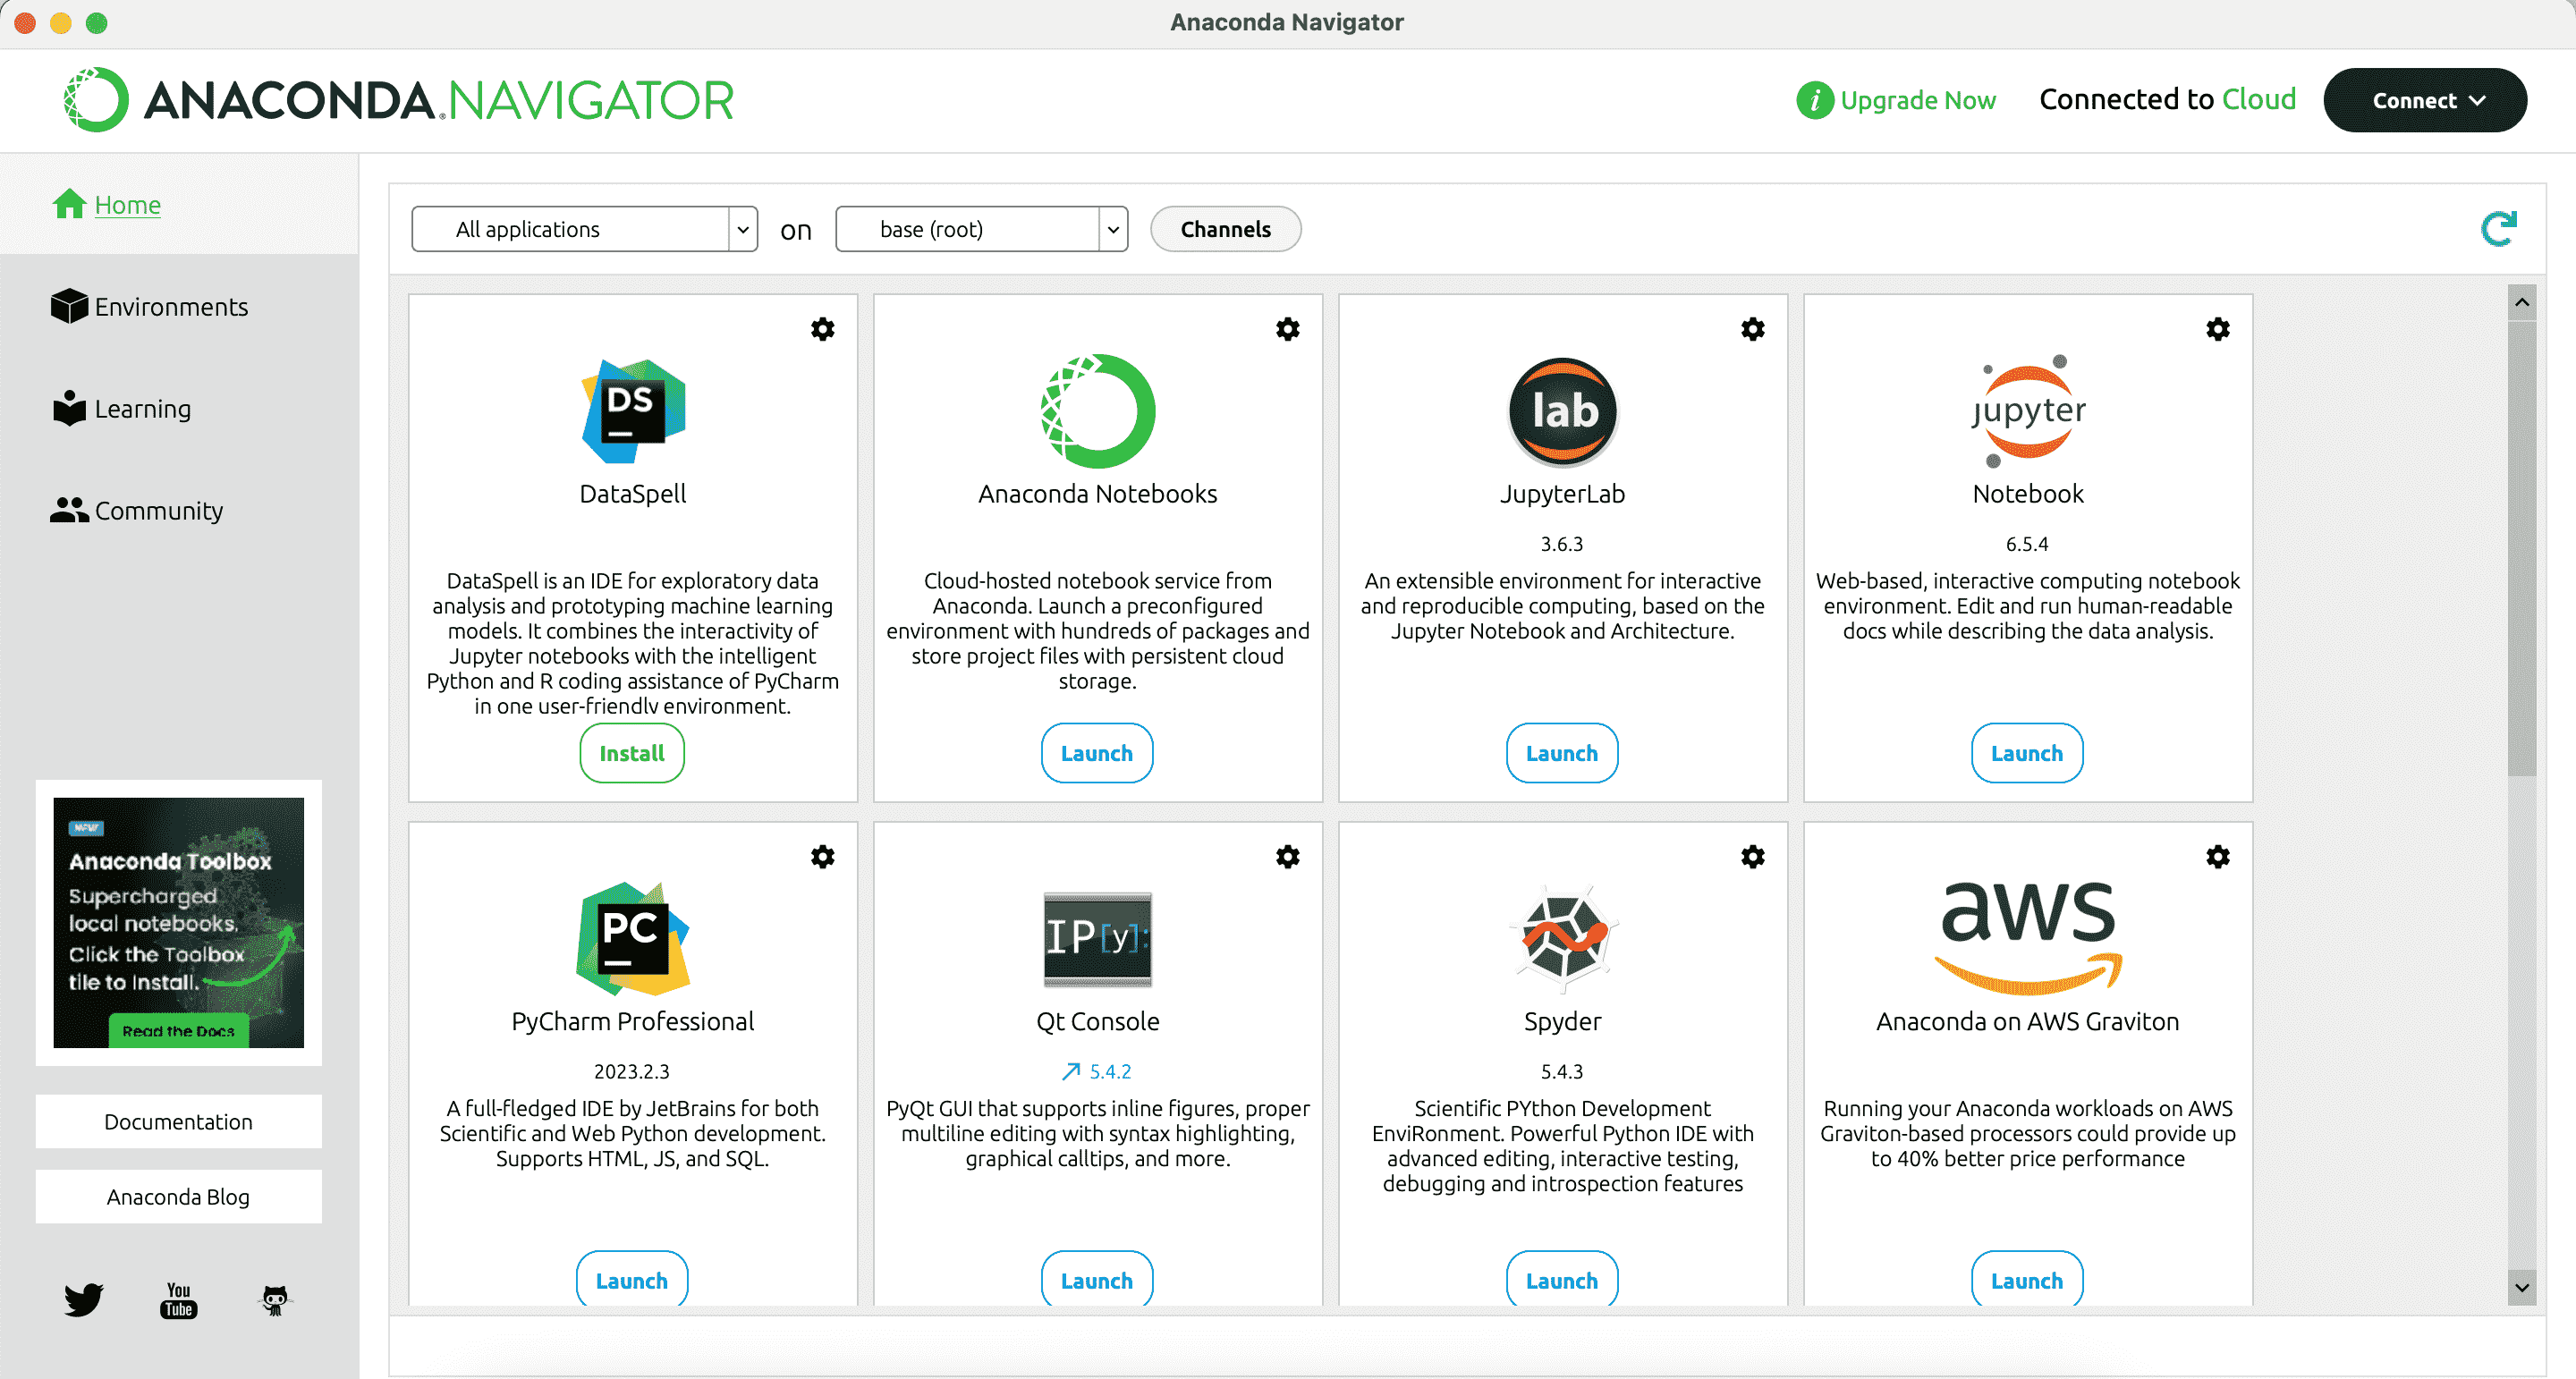Click the scrollbar down arrow
Image resolution: width=2576 pixels, height=1379 pixels.
point(2521,1287)
